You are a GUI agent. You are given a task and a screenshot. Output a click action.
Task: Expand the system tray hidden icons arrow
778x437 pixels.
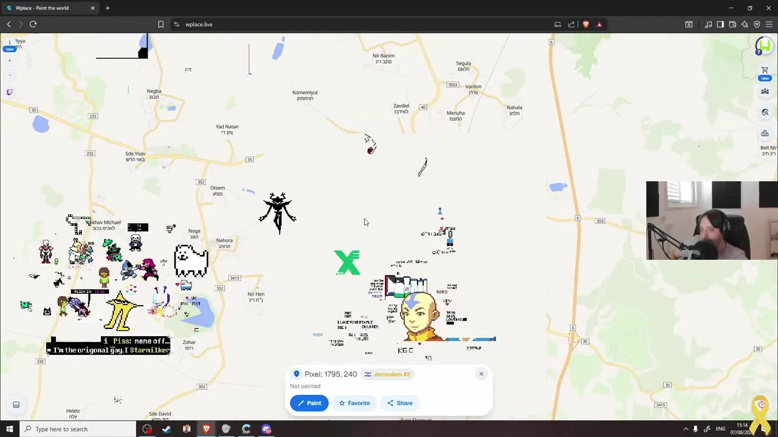point(686,429)
